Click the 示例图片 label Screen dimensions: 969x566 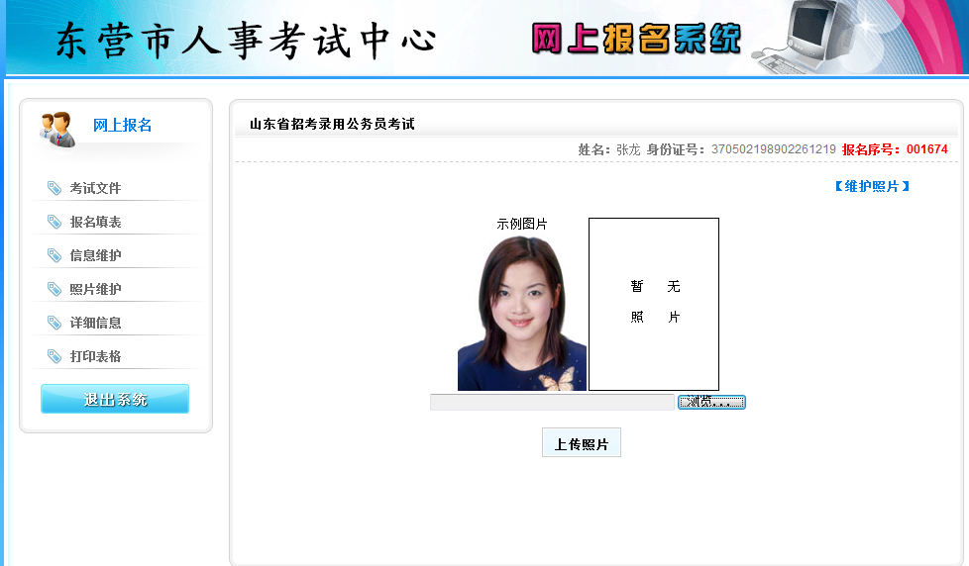coord(521,224)
